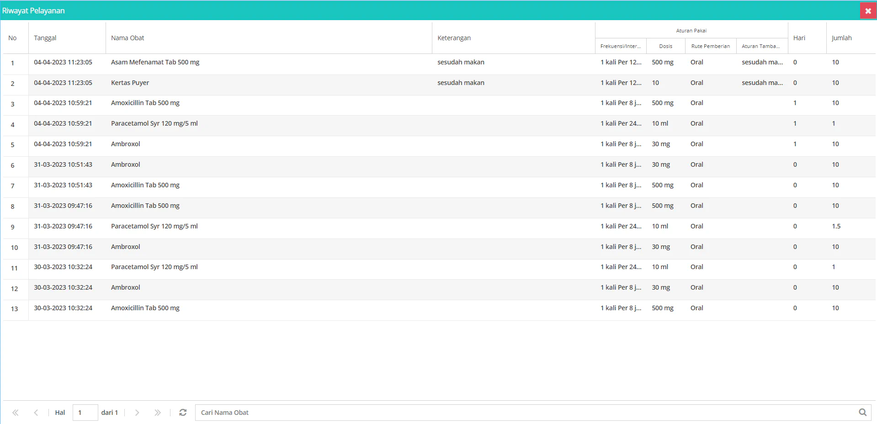Click date 04-04-2023 11:23:05 in row 1
The height and width of the screenshot is (424, 877).
click(63, 62)
